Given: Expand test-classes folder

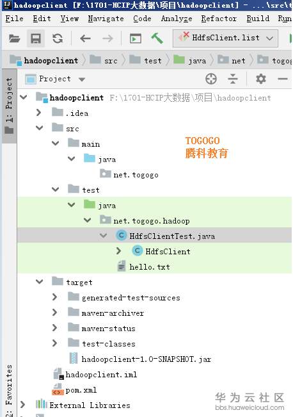Looking at the screenshot, I should [55, 343].
